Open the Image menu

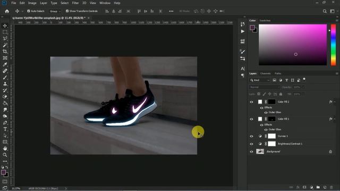(32, 3)
